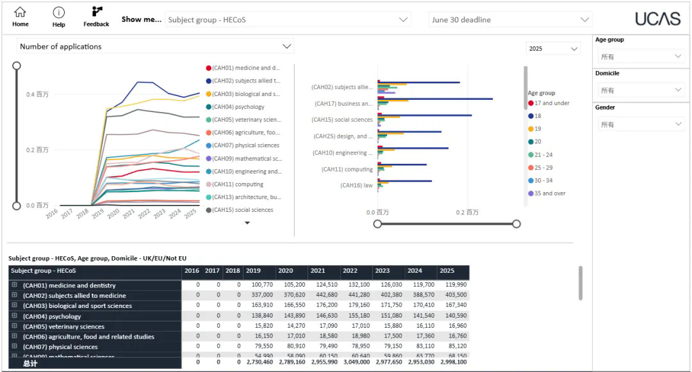
Task: Open the June 30 deadline dropdown
Action: [510, 20]
